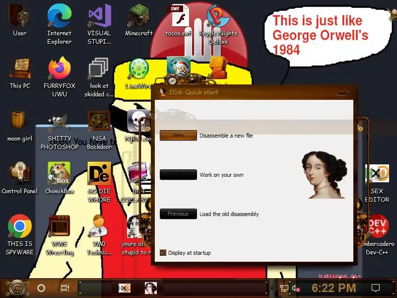Launch THIS IS SPYWARE Chrome icon
The width and height of the screenshot is (397, 298).
[x=20, y=234]
